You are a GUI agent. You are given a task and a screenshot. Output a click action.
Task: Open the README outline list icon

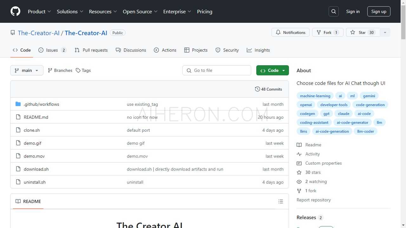point(280,201)
